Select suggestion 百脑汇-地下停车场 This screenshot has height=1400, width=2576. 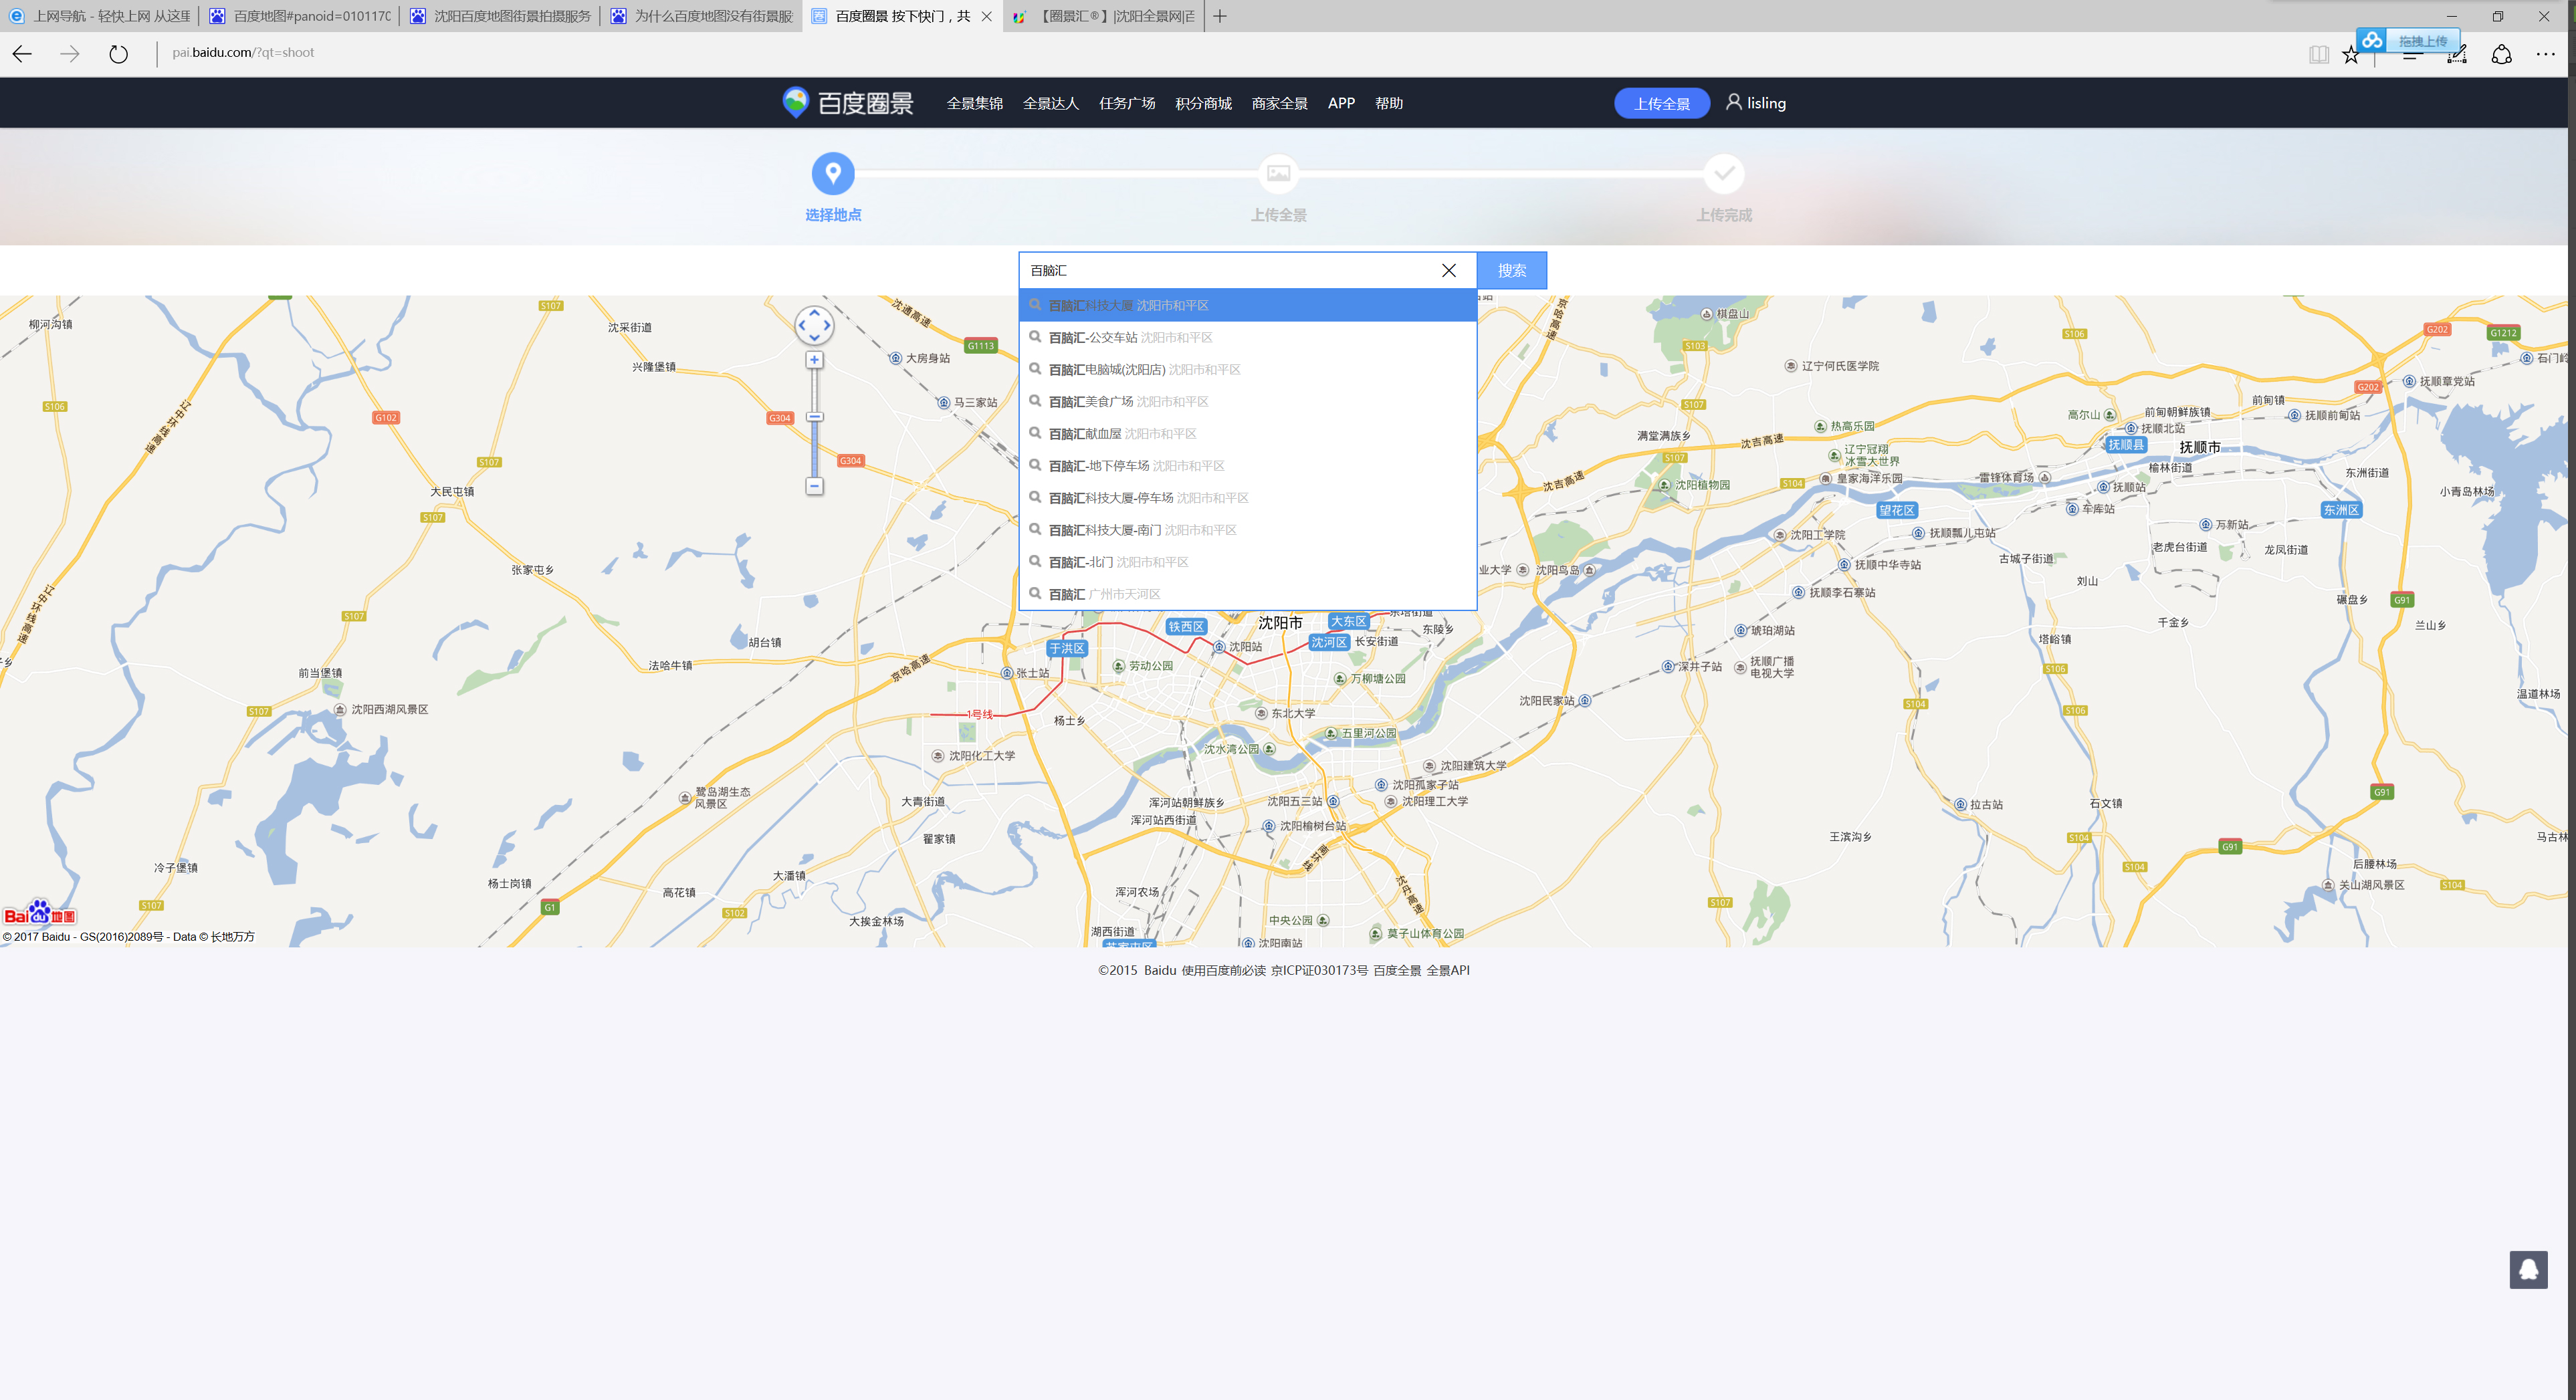pyautogui.click(x=1247, y=465)
